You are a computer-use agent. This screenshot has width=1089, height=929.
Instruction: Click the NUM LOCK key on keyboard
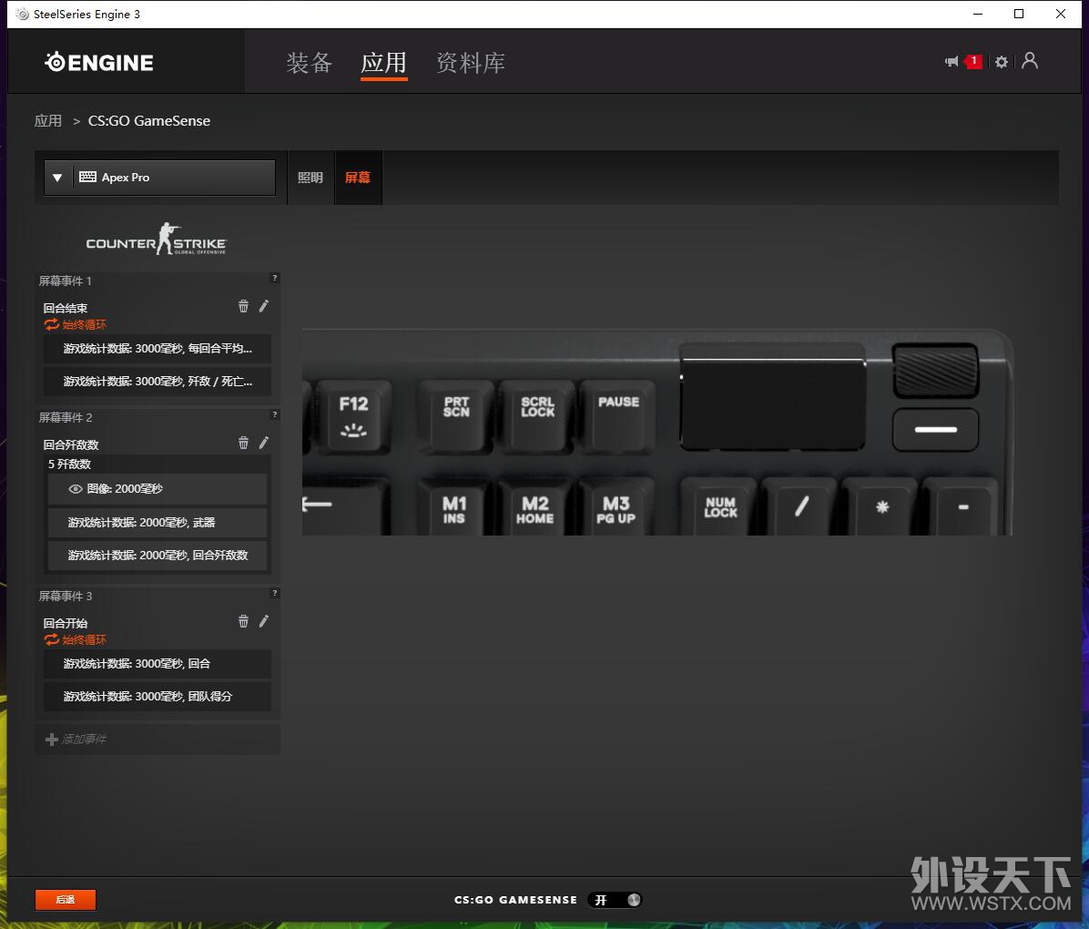(x=720, y=506)
